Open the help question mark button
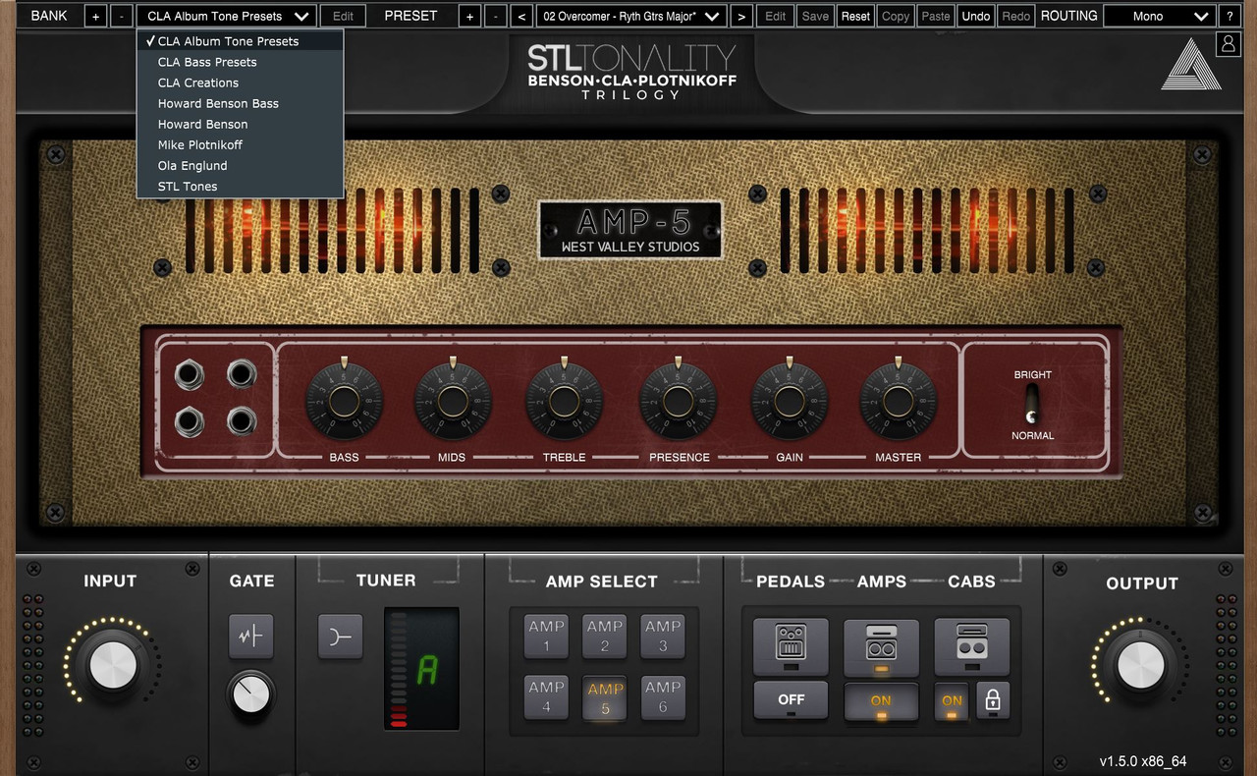The width and height of the screenshot is (1257, 776). point(1229,16)
